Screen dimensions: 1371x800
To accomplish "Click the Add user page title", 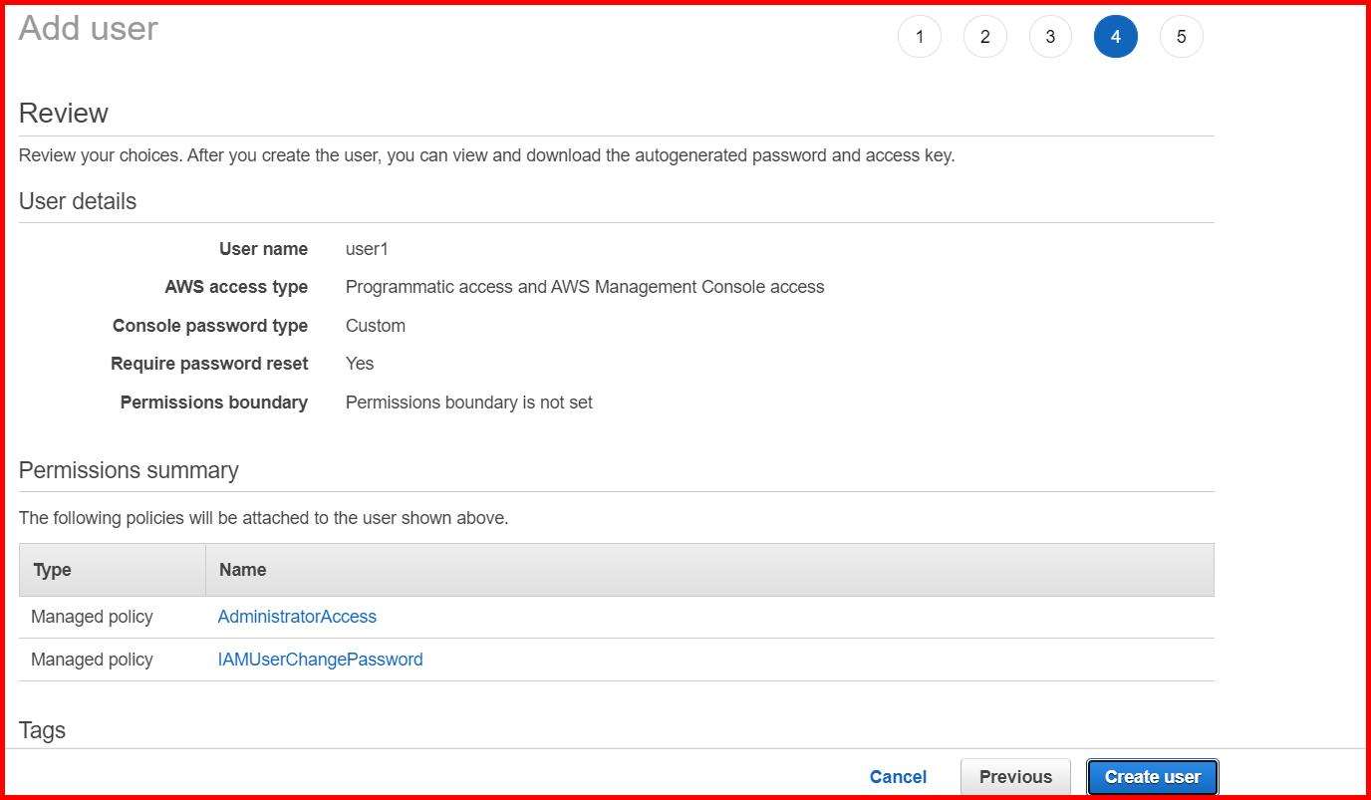I will click(x=87, y=29).
